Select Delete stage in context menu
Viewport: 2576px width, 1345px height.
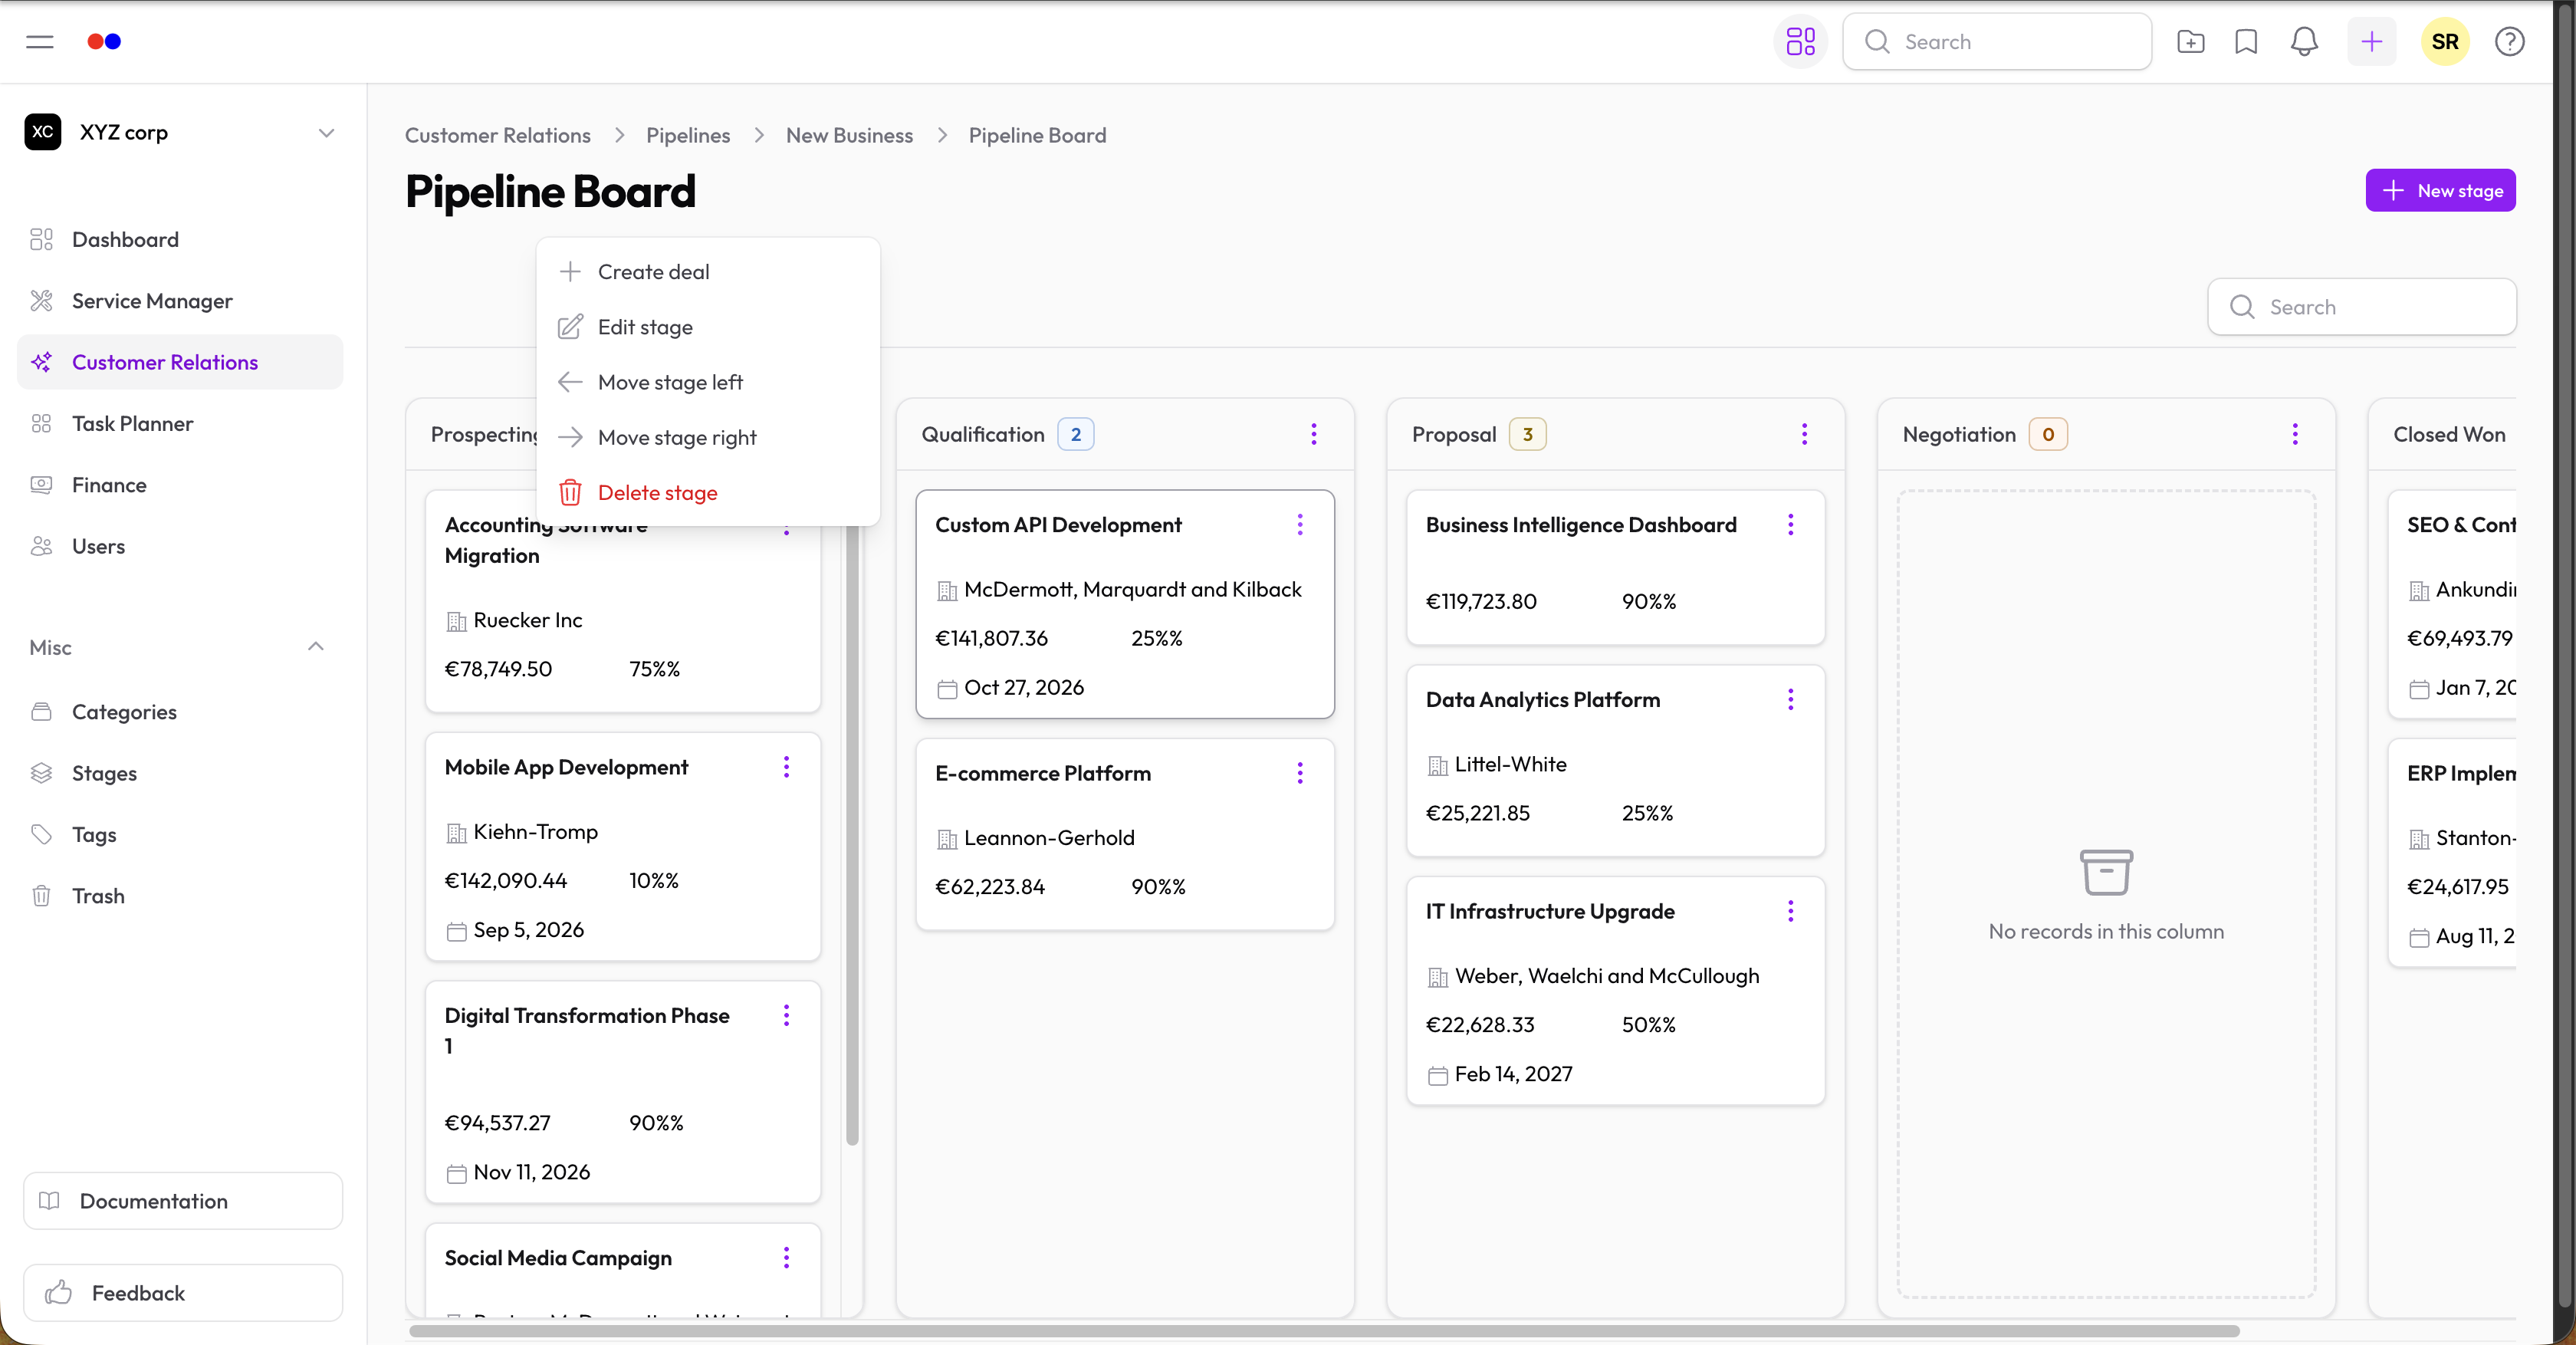click(x=708, y=492)
